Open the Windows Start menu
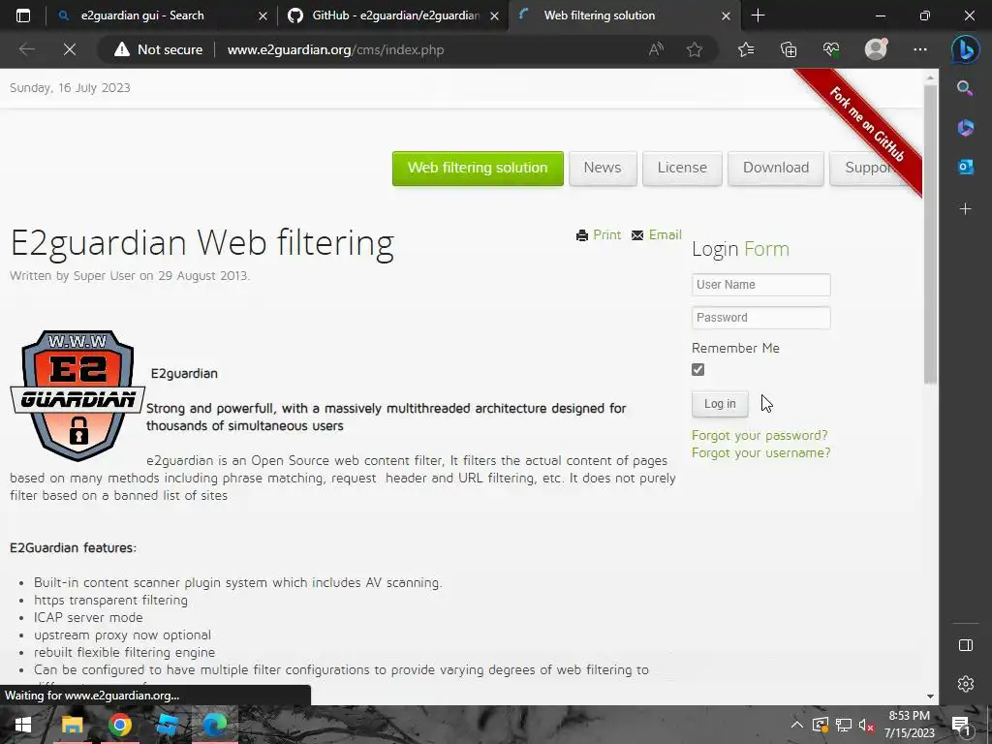This screenshot has width=992, height=744. 23,725
